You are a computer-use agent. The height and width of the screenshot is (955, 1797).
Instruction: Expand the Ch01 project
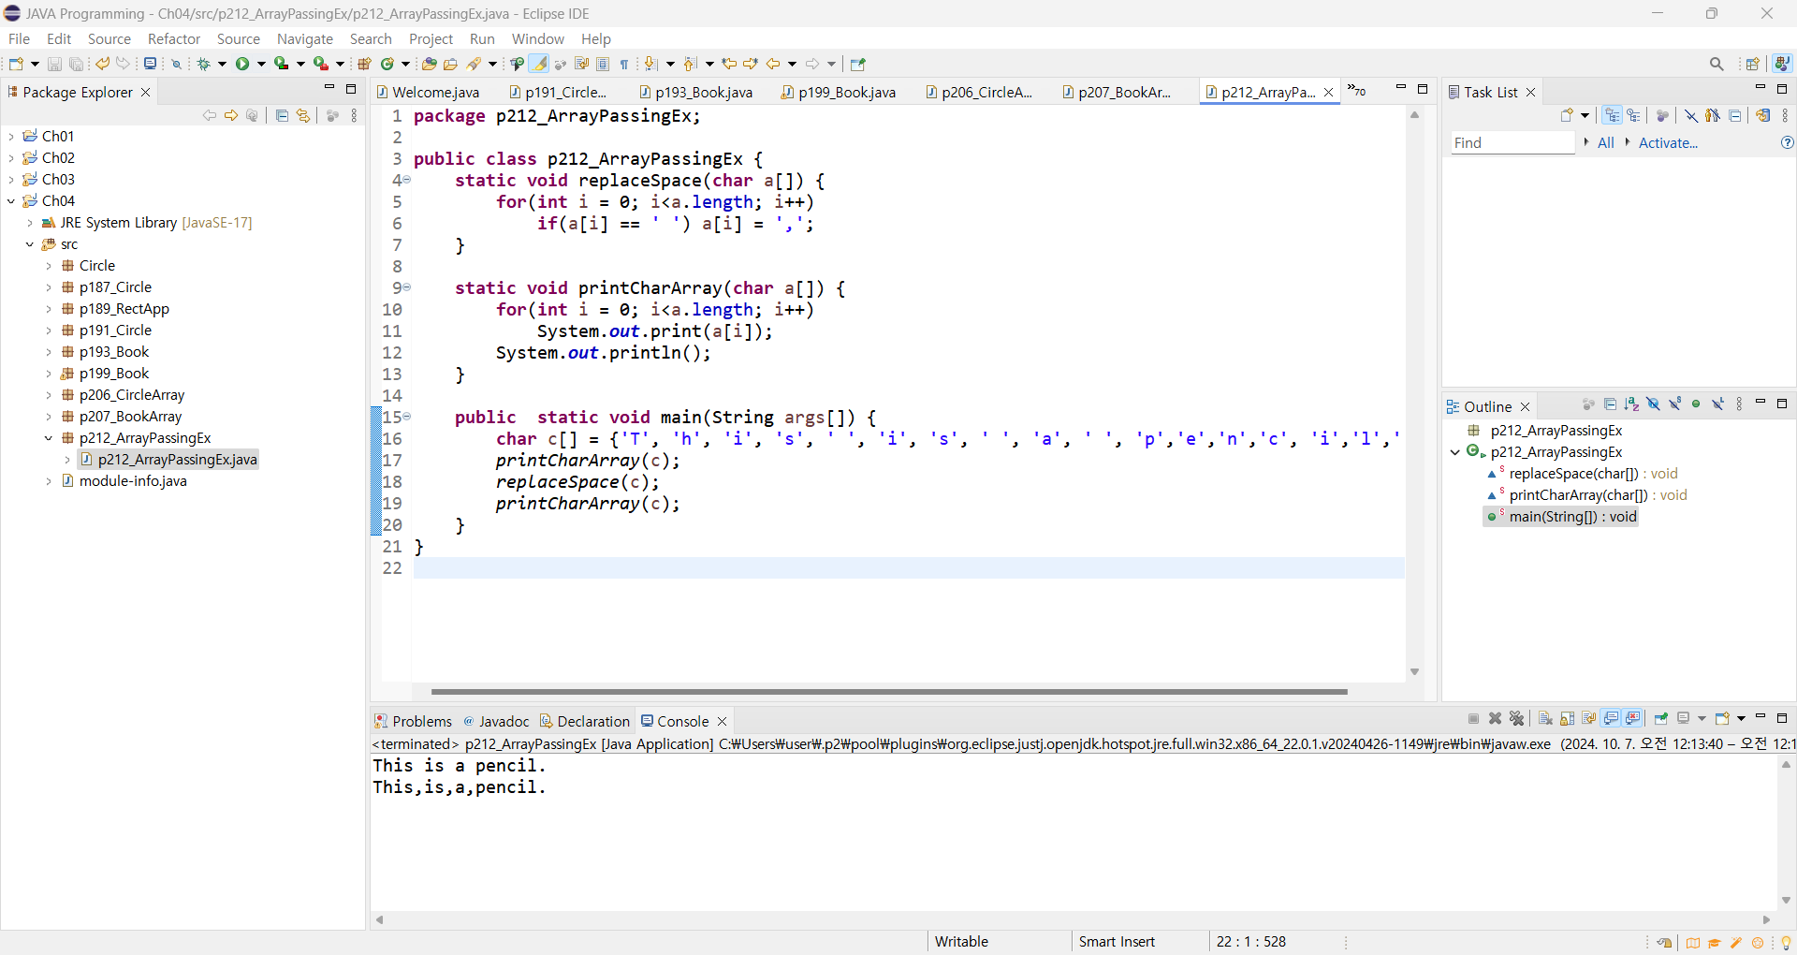pyautogui.click(x=11, y=136)
